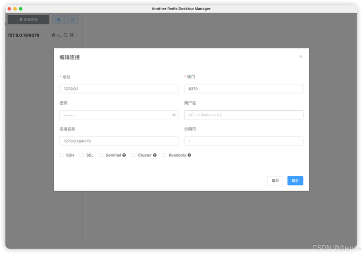362x254 pixels.
Task: Click the connection name field
Action: click(119, 141)
